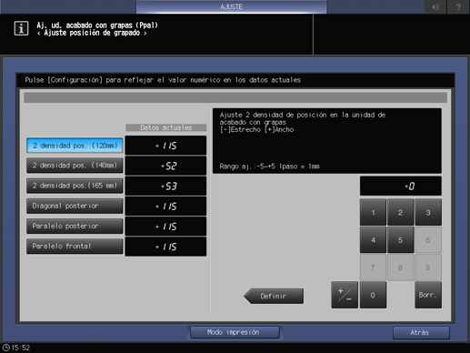Viewport: 470px width, 353px height.
Task: Click the Diagonal posterior current value
Action: [x=165, y=207]
